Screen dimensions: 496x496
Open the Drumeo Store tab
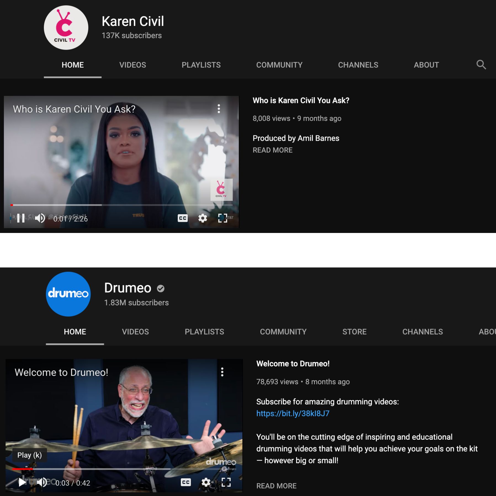pyautogui.click(x=354, y=331)
